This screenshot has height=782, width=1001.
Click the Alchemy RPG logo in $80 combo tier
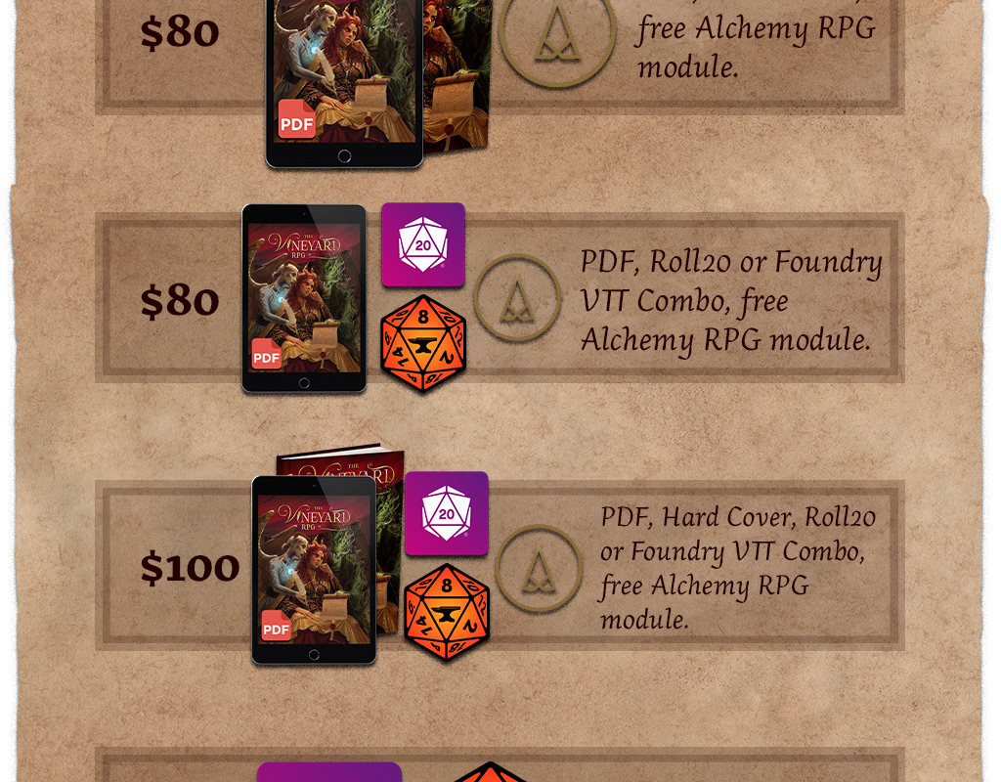coord(517,298)
